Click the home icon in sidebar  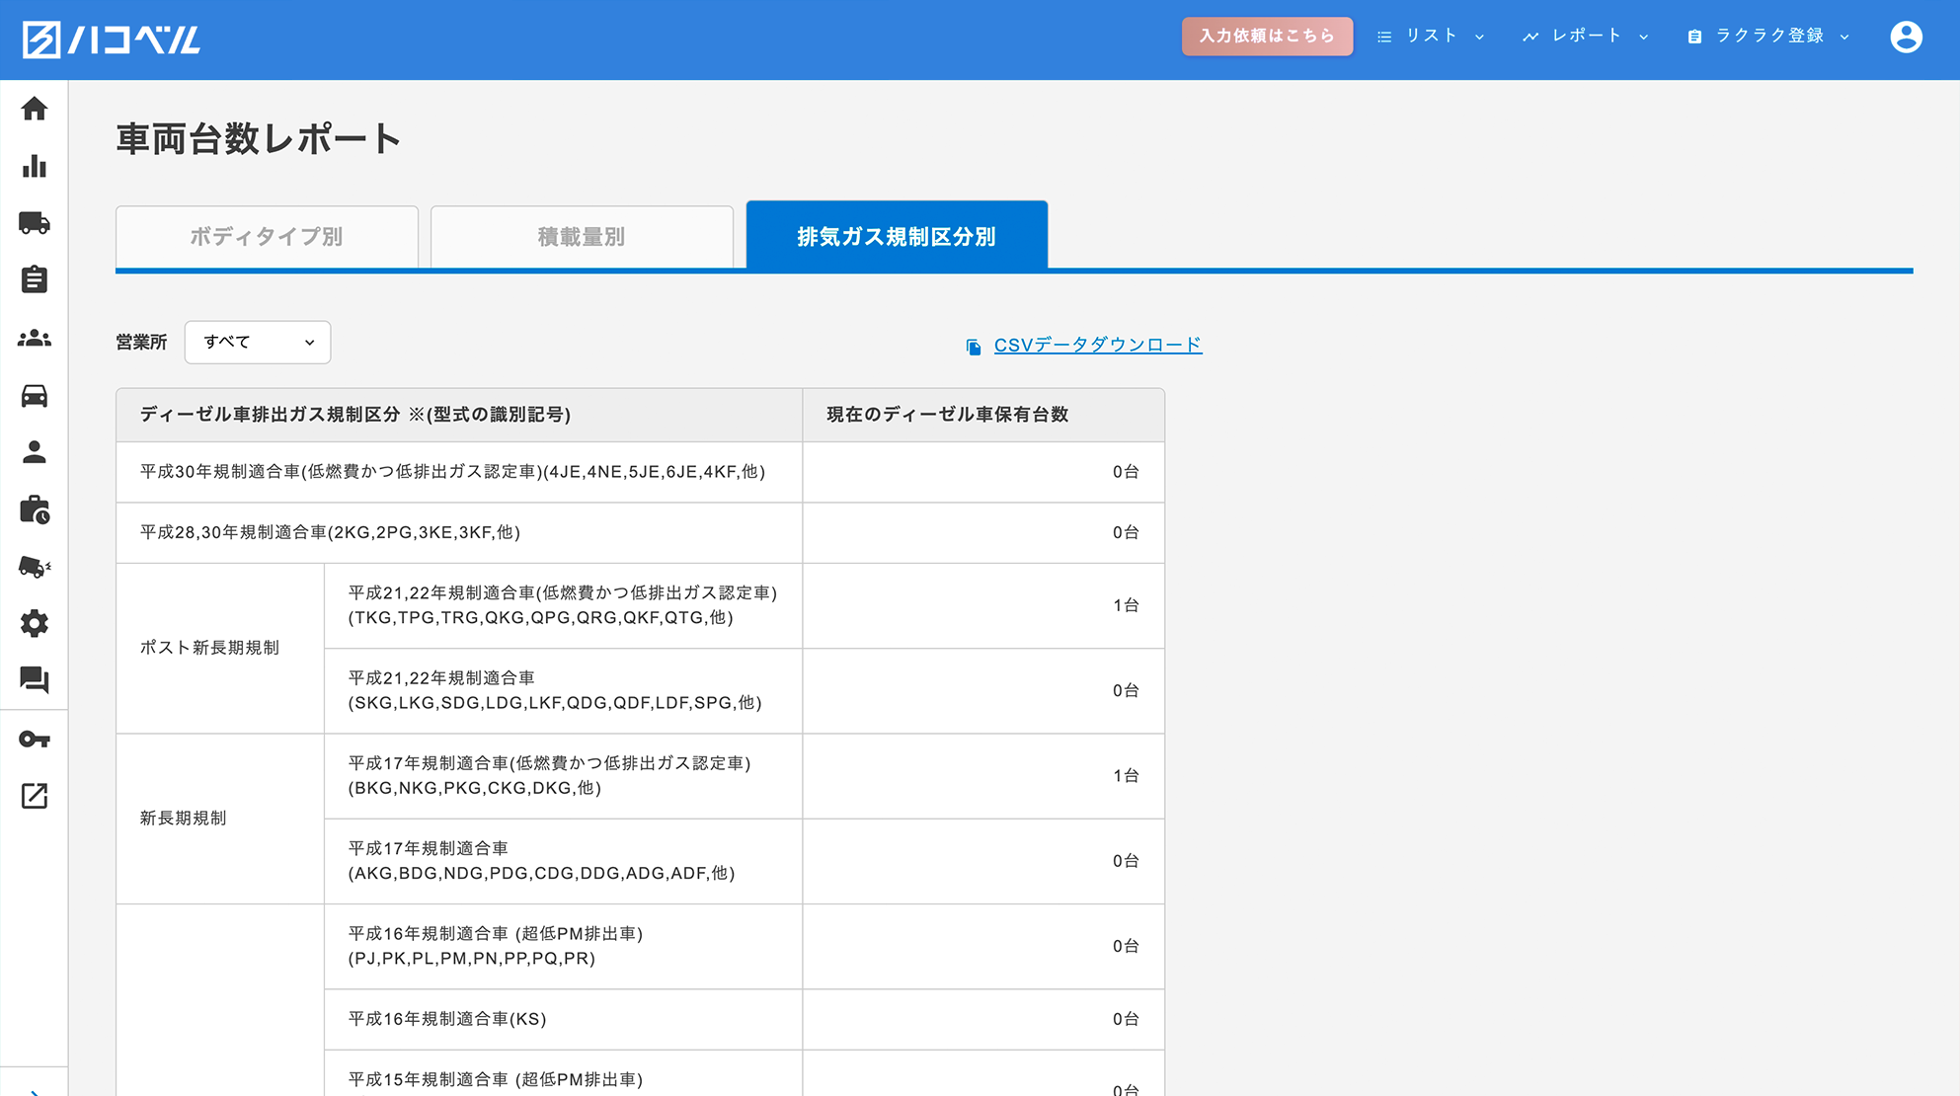(35, 109)
